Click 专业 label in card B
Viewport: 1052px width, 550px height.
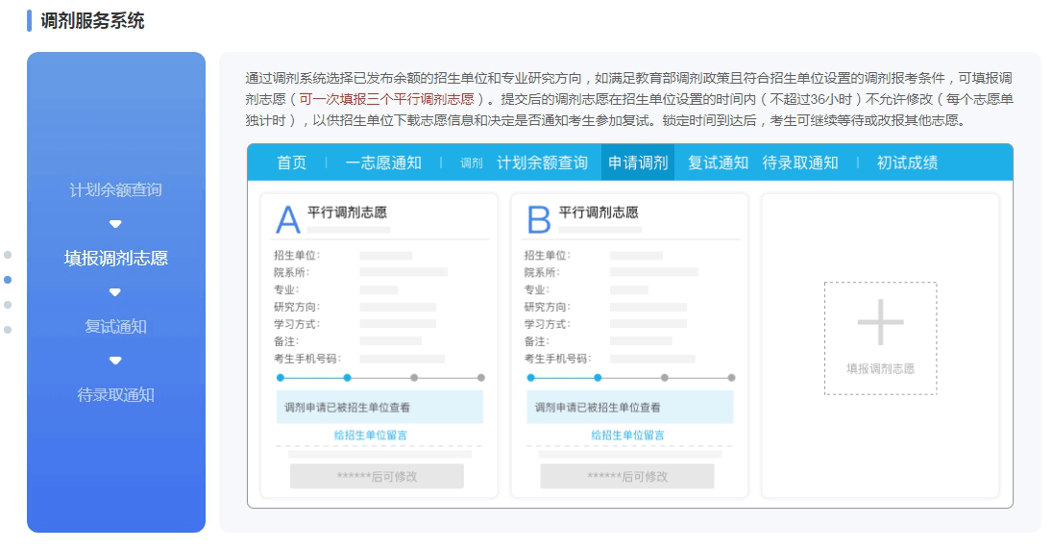point(537,289)
